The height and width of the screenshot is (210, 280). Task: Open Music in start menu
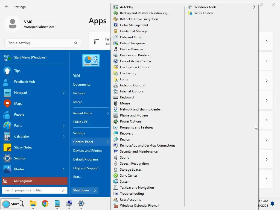[x=78, y=102]
